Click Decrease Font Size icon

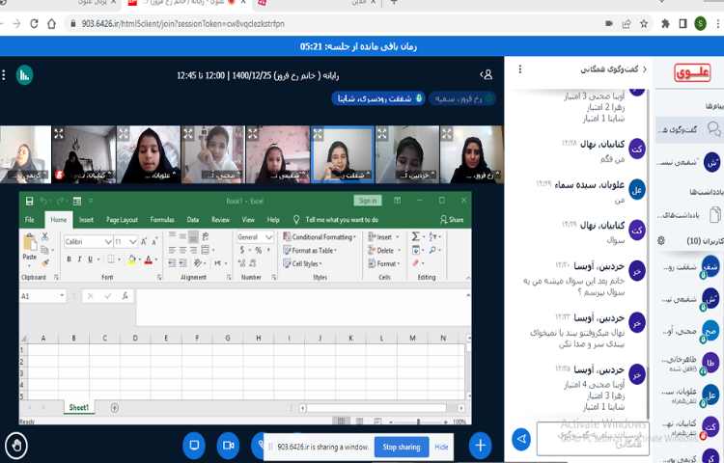[x=154, y=241]
